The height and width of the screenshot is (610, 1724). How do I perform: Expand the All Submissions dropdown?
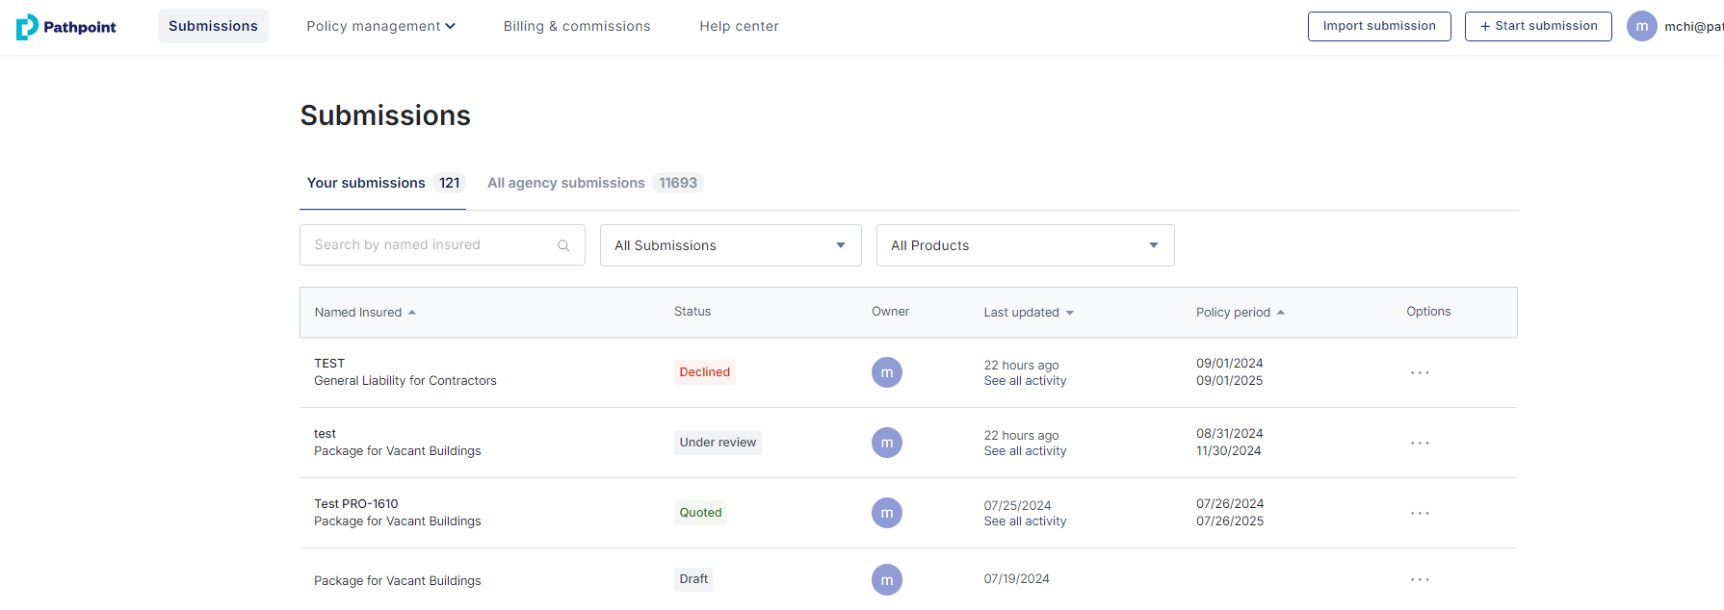pyautogui.click(x=730, y=245)
